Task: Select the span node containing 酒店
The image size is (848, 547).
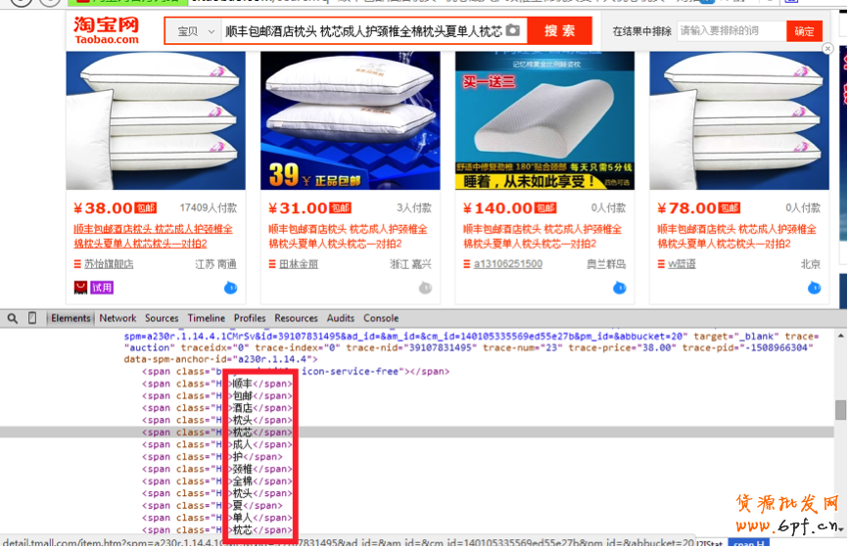Action: tap(216, 408)
